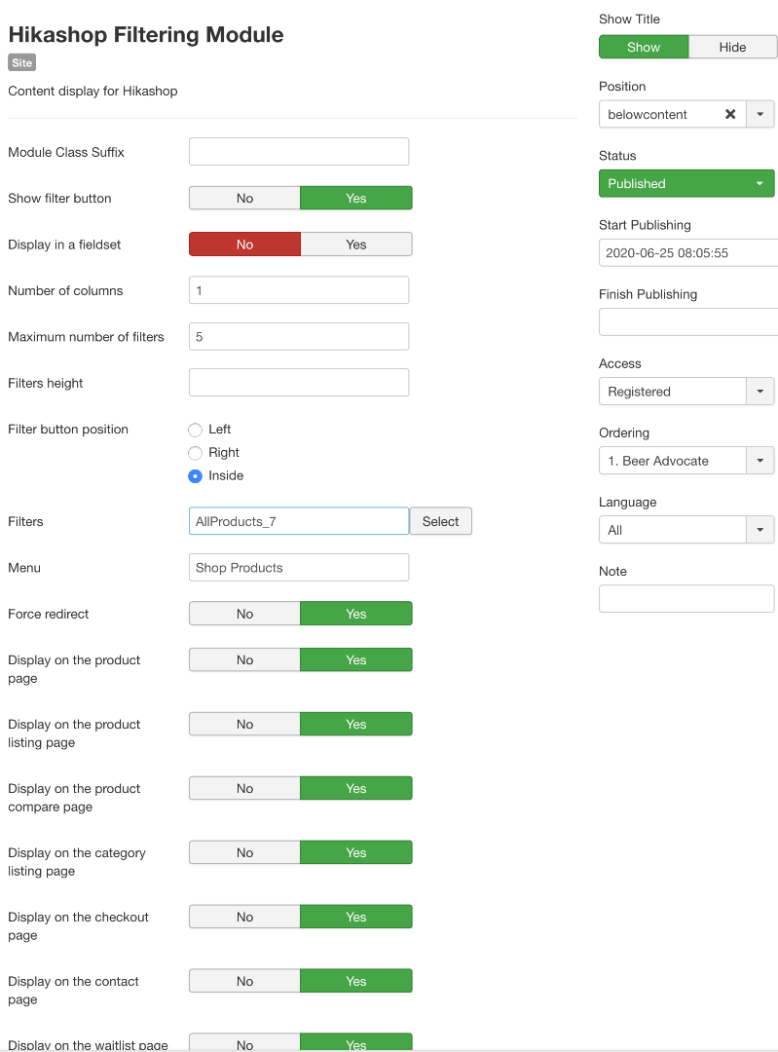The height and width of the screenshot is (1052, 778).
Task: Focus the Filters height input
Action: pos(299,383)
